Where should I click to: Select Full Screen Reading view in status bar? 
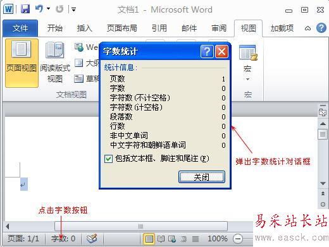161,239
